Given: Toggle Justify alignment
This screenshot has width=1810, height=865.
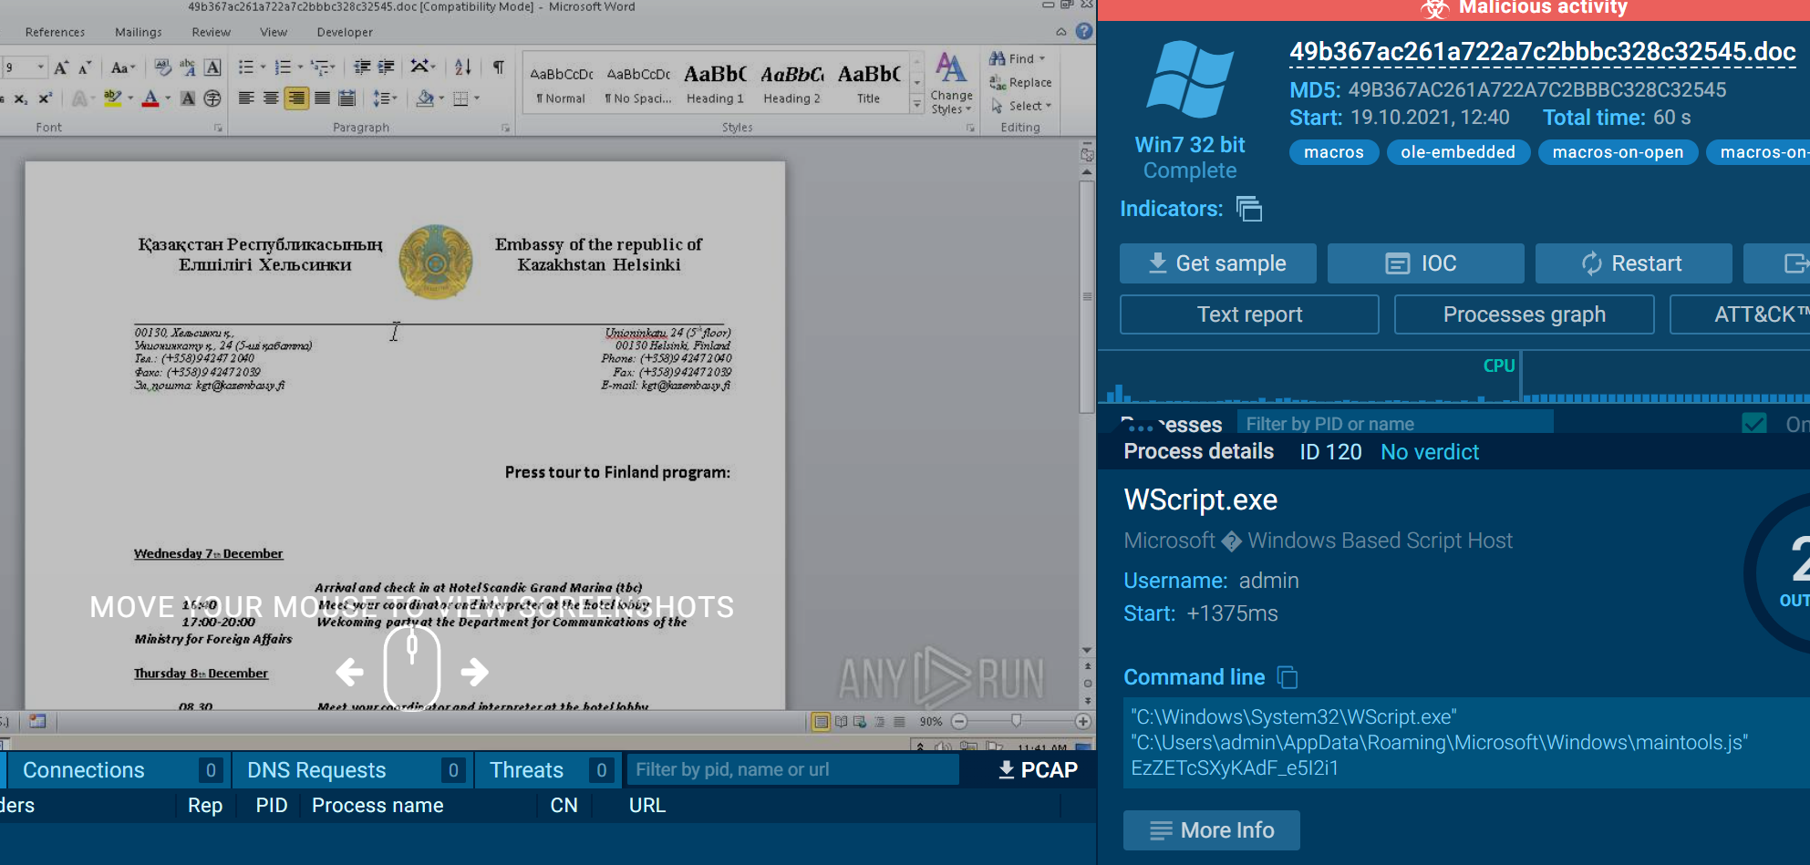Looking at the screenshot, I should coord(322,98).
